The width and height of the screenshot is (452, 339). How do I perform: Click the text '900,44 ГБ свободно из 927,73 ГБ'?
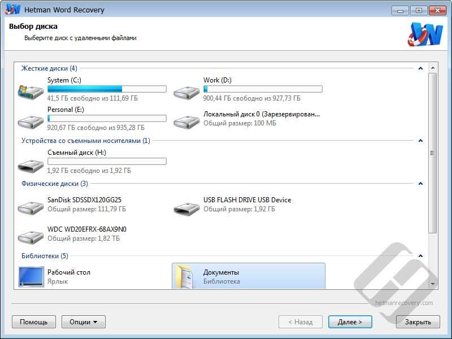coord(251,98)
